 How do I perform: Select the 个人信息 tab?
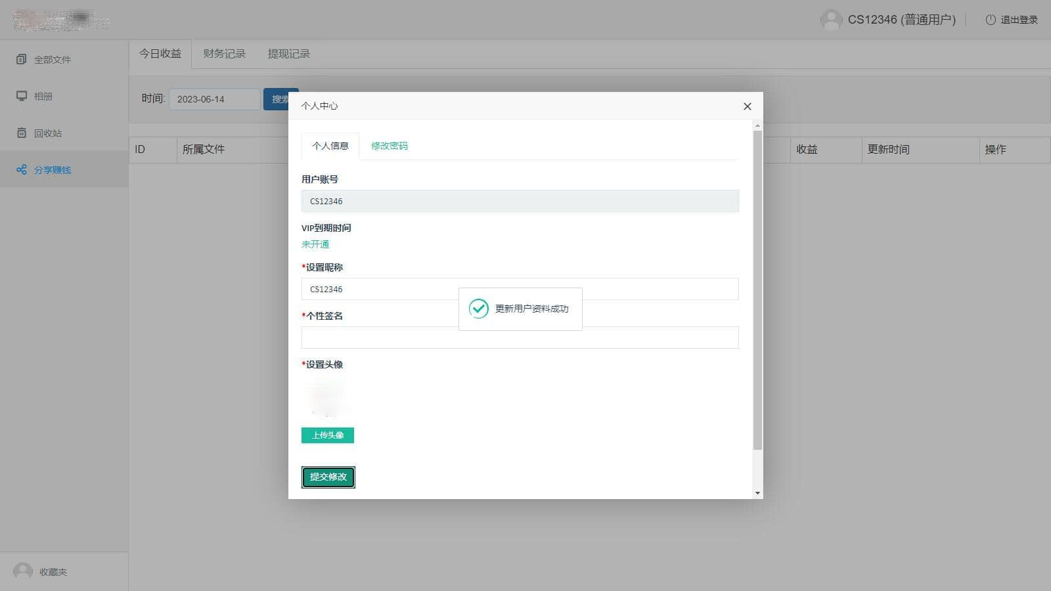[x=330, y=146]
